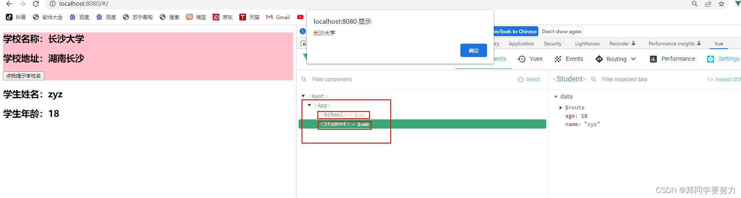The height and width of the screenshot is (198, 741).
Task: Open the 搜索 bookmark
Action: pyautogui.click(x=169, y=17)
